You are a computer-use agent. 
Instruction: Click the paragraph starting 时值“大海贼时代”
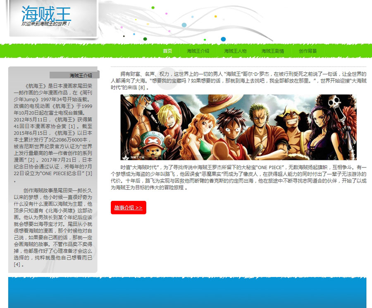[238, 177]
